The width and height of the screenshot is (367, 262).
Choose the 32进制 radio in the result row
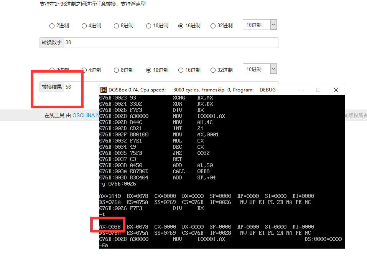[x=213, y=70]
